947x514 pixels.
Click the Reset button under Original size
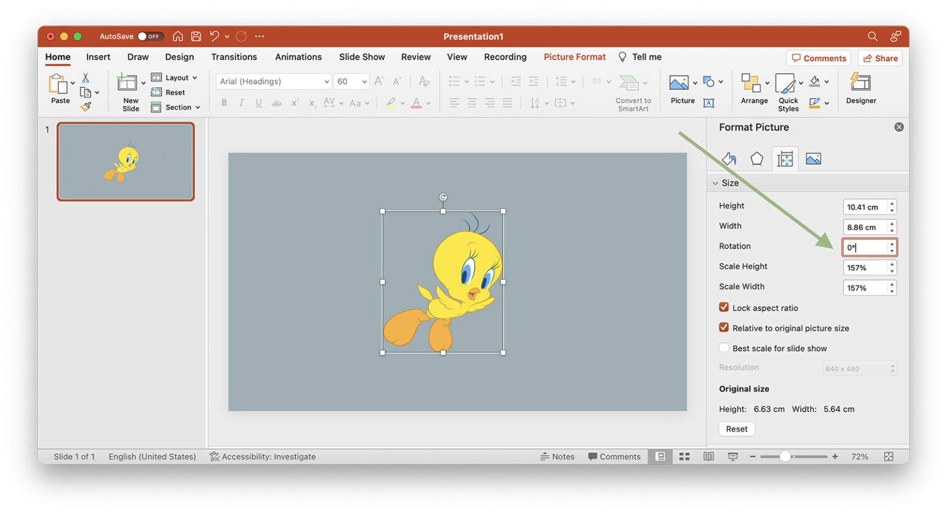pyautogui.click(x=736, y=428)
